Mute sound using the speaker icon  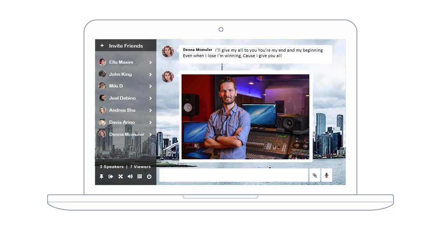130,177
